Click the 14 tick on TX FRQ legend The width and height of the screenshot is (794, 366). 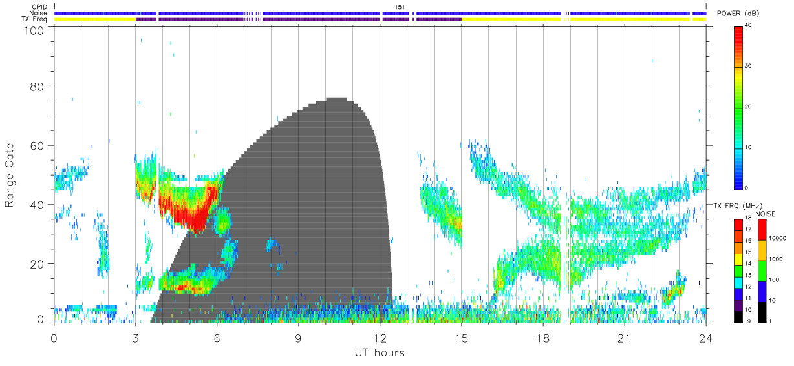click(748, 263)
